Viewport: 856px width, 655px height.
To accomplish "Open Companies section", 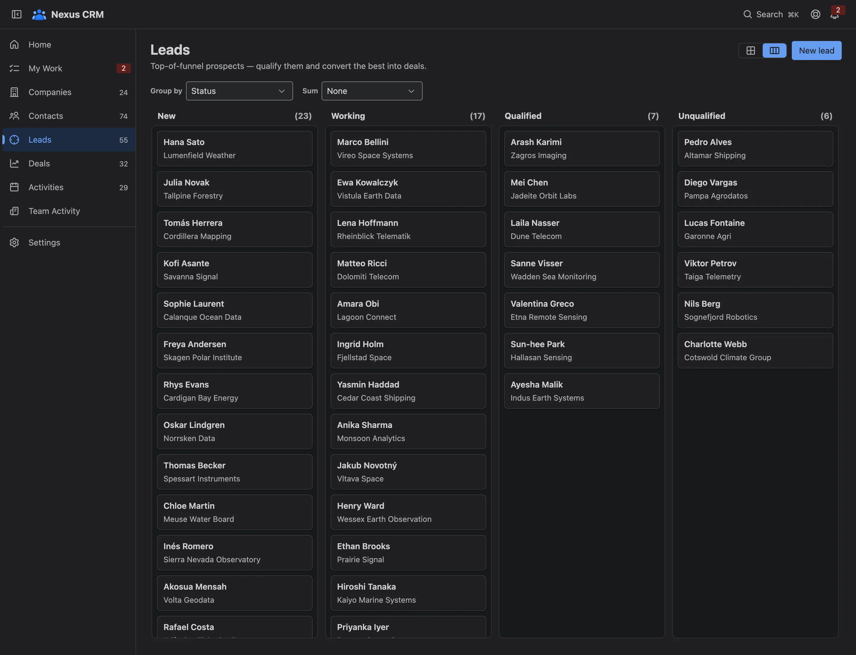I will pyautogui.click(x=69, y=92).
